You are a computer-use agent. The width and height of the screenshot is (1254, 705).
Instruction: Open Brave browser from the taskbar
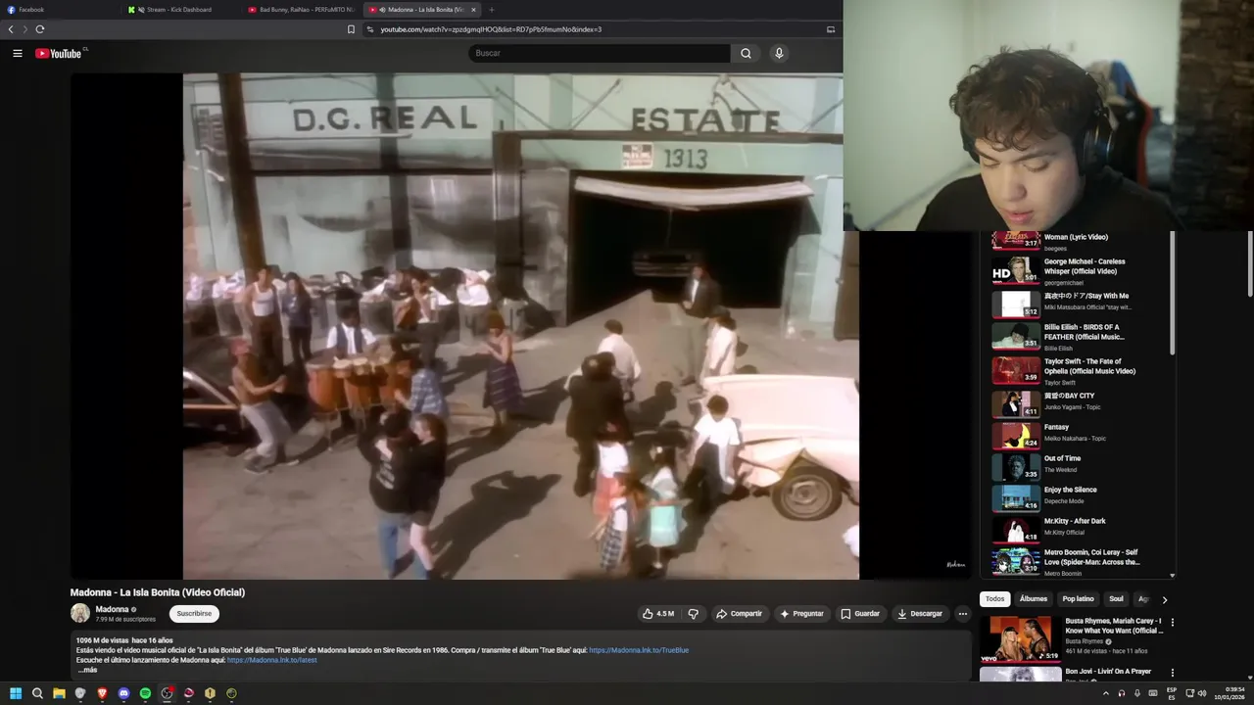click(x=102, y=693)
